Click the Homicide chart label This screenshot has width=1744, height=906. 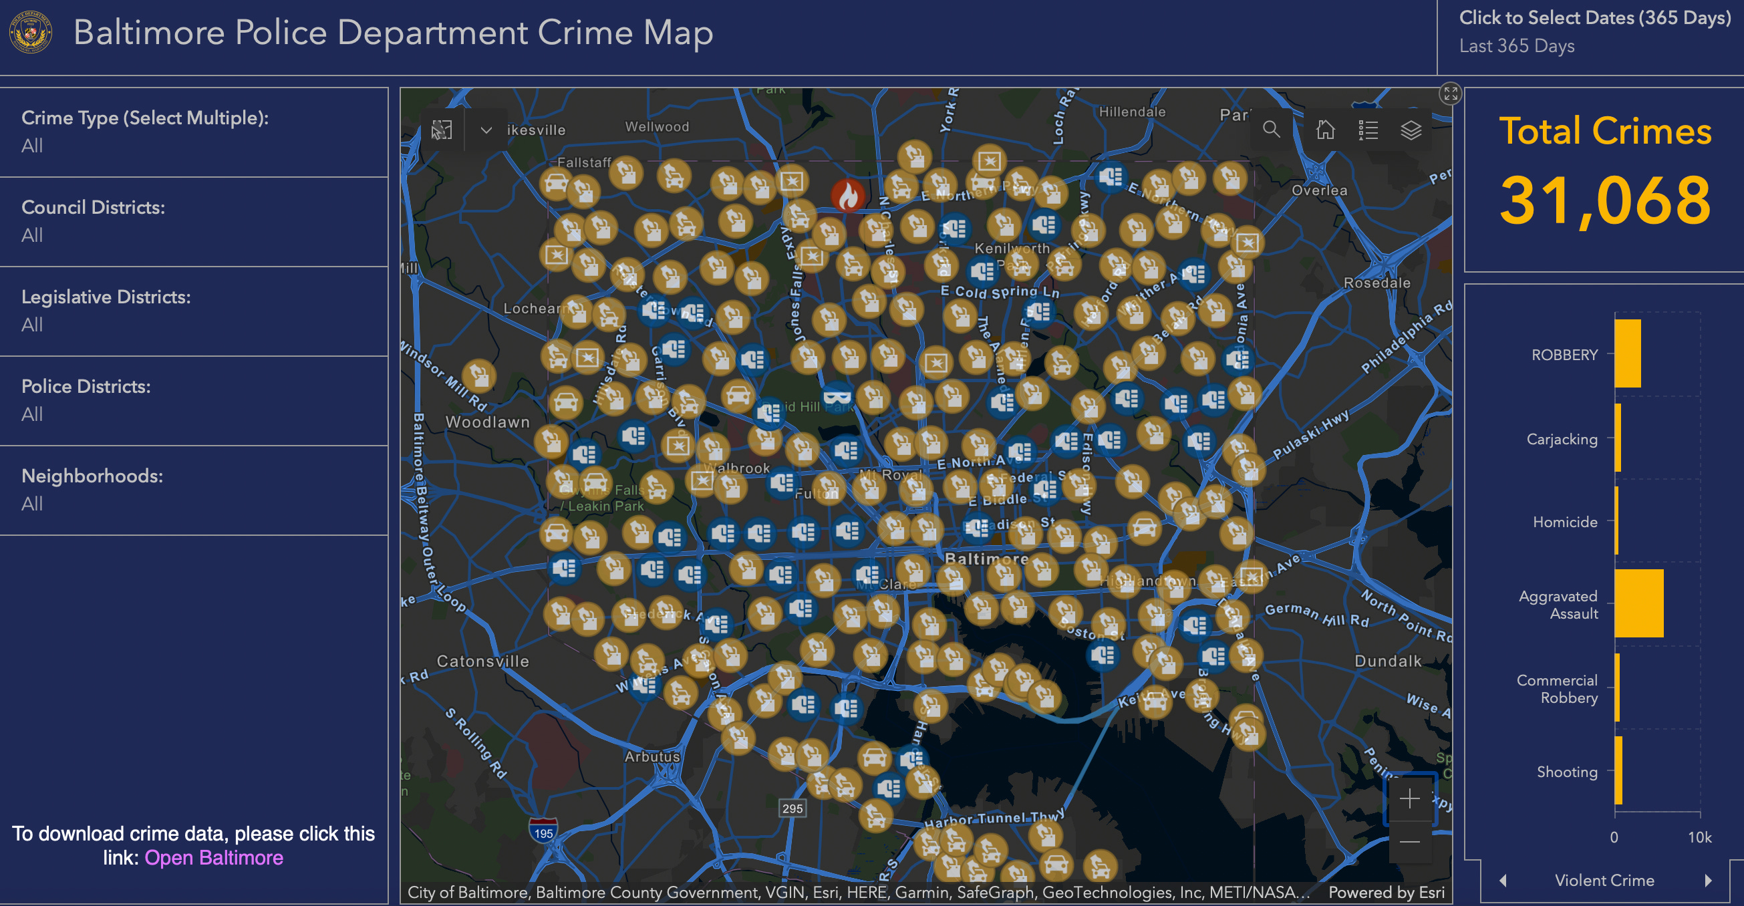(x=1566, y=522)
